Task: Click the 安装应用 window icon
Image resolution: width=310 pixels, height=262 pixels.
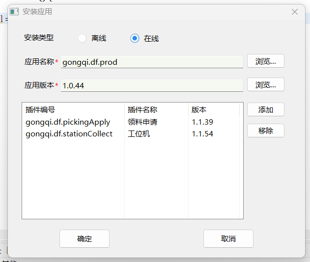Action: [14, 12]
